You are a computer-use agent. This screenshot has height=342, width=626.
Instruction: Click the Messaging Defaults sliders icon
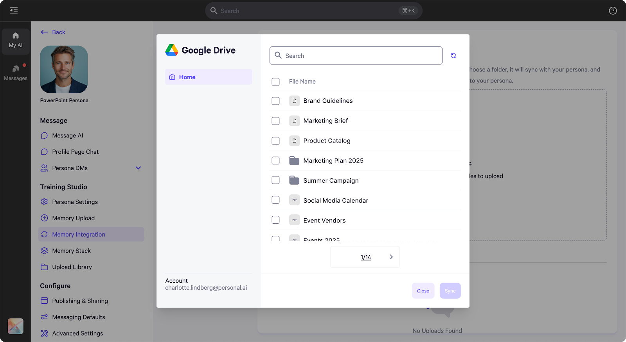point(44,317)
